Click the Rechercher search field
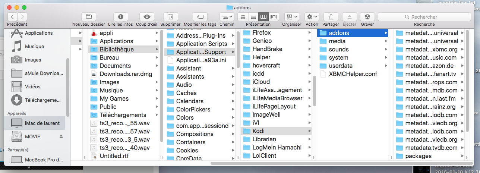 [424, 17]
